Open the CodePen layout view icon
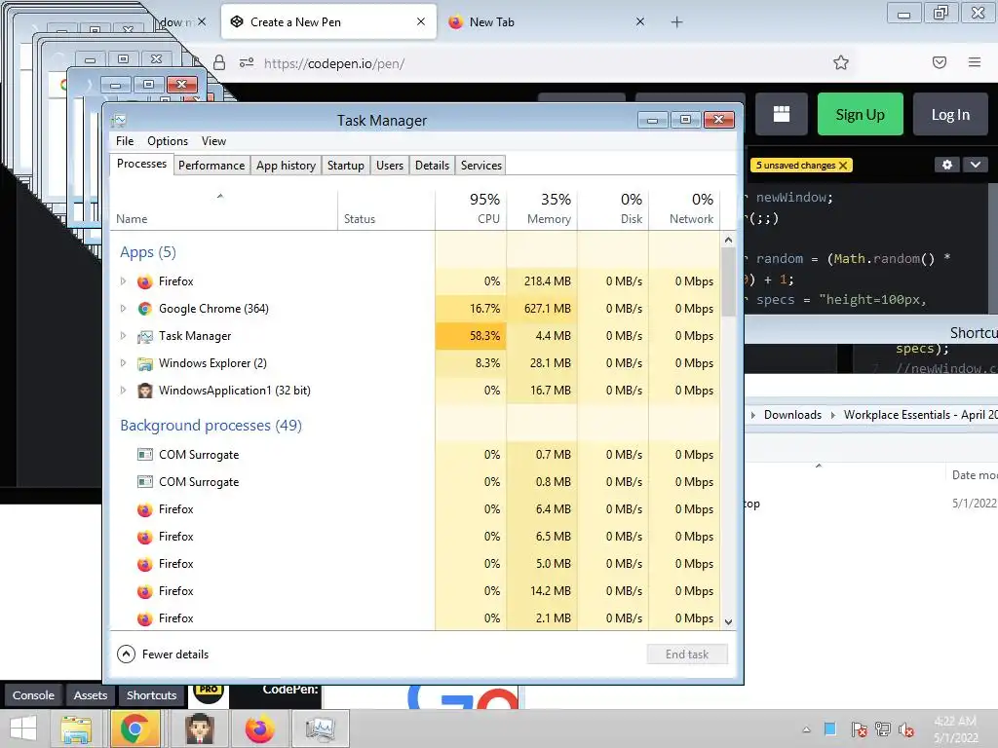 (782, 114)
